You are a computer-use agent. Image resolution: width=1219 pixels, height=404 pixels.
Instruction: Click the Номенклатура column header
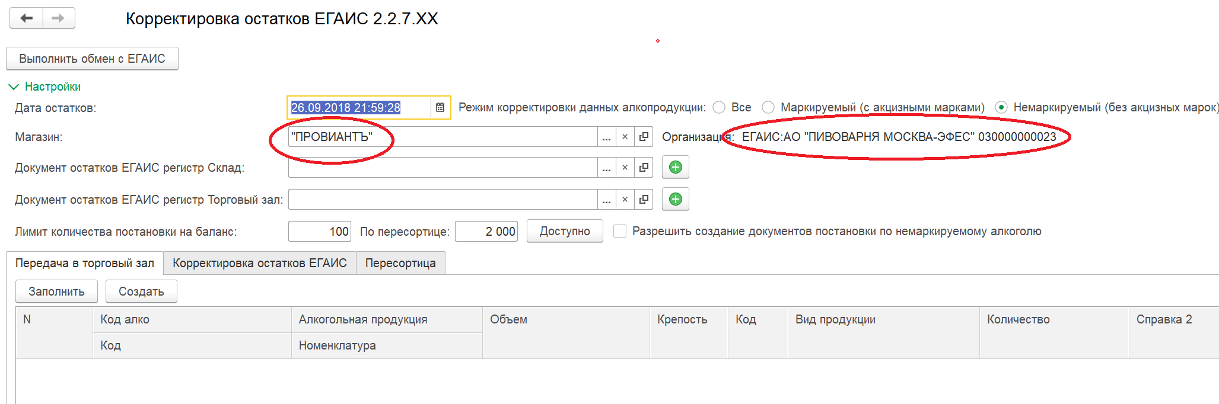coord(387,345)
